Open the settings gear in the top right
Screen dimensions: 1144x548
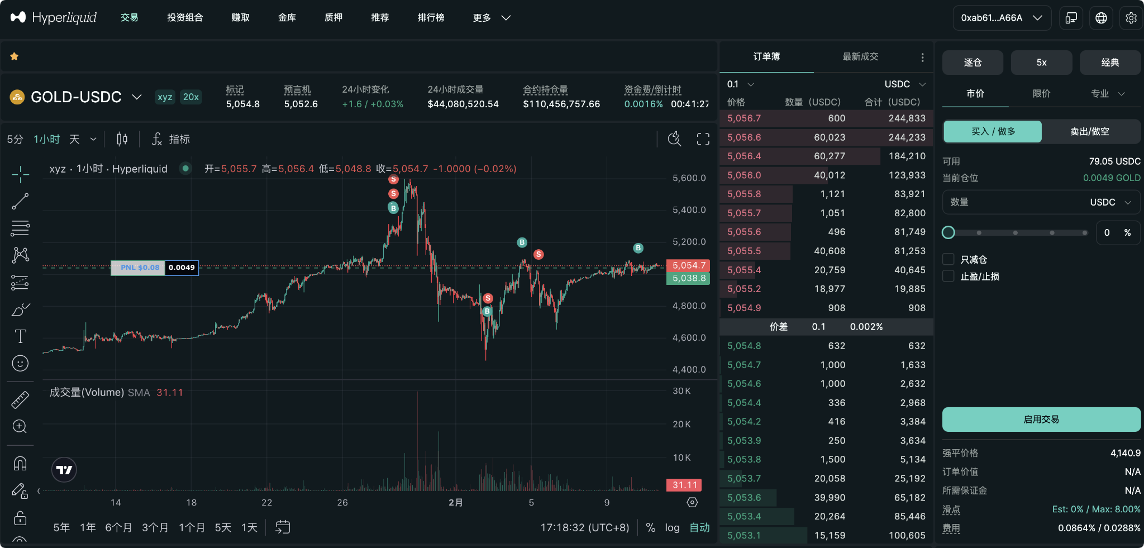point(1131,17)
